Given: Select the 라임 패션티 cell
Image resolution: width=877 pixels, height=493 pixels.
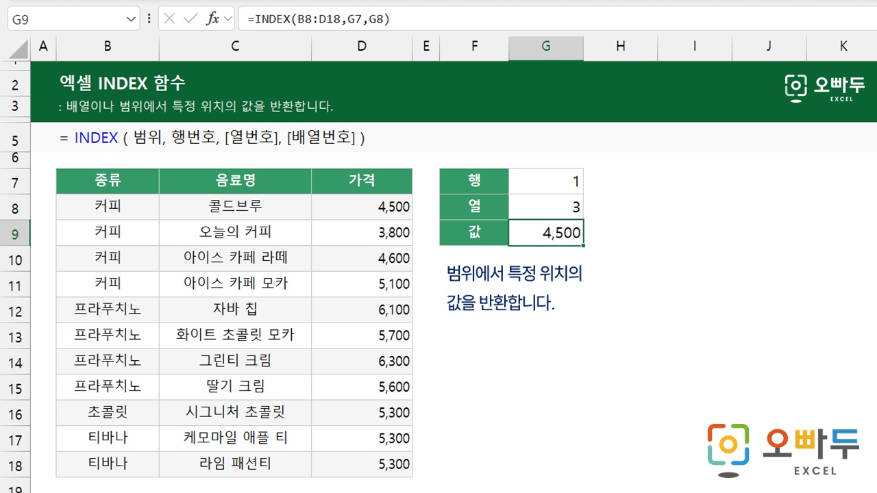Looking at the screenshot, I should pos(235,464).
